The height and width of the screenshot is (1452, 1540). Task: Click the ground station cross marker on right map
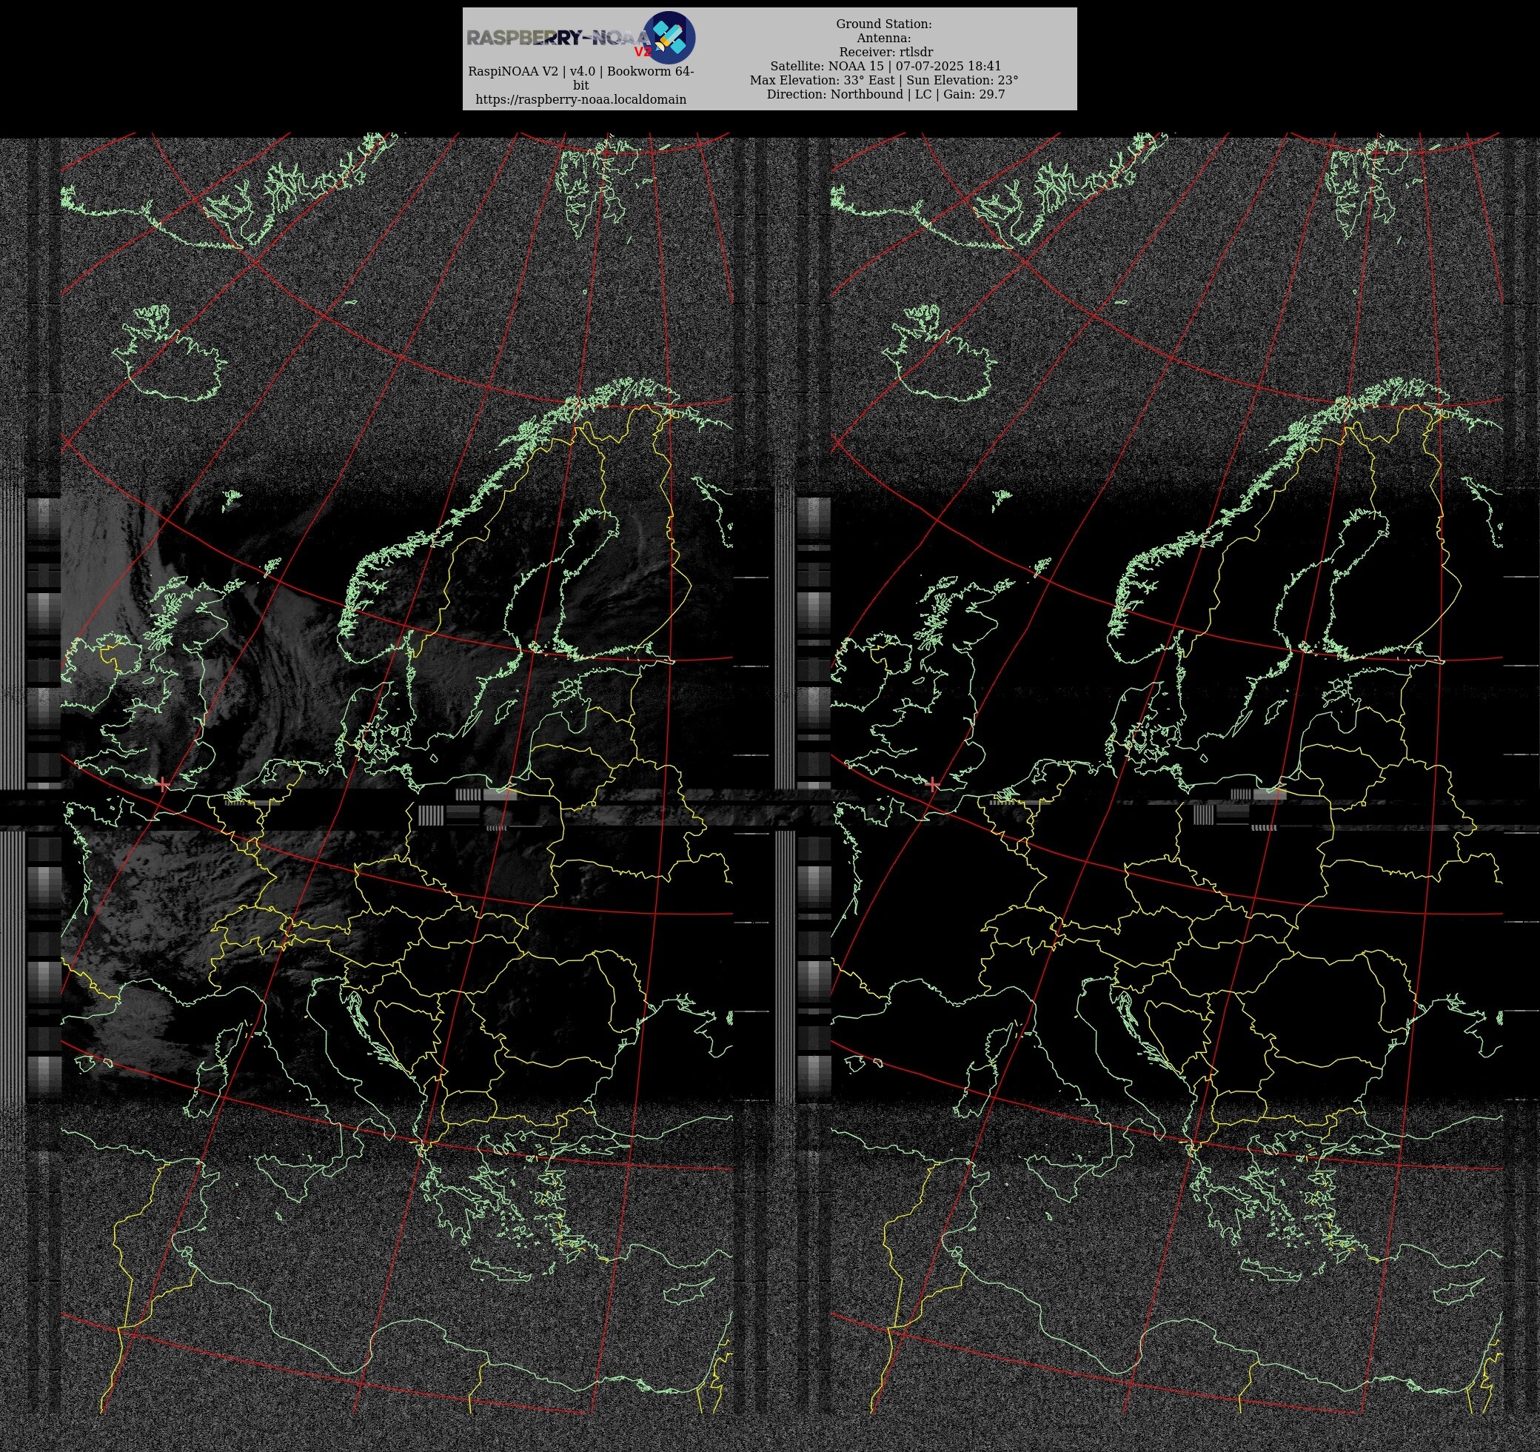(933, 784)
